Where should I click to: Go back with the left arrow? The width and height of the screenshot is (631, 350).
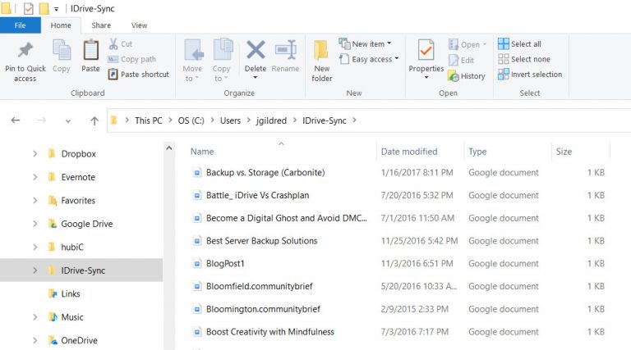click(x=16, y=120)
